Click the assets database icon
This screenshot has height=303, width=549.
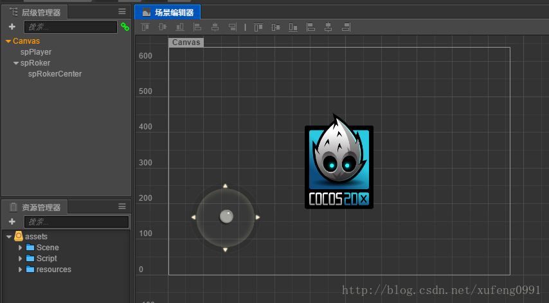(19, 236)
